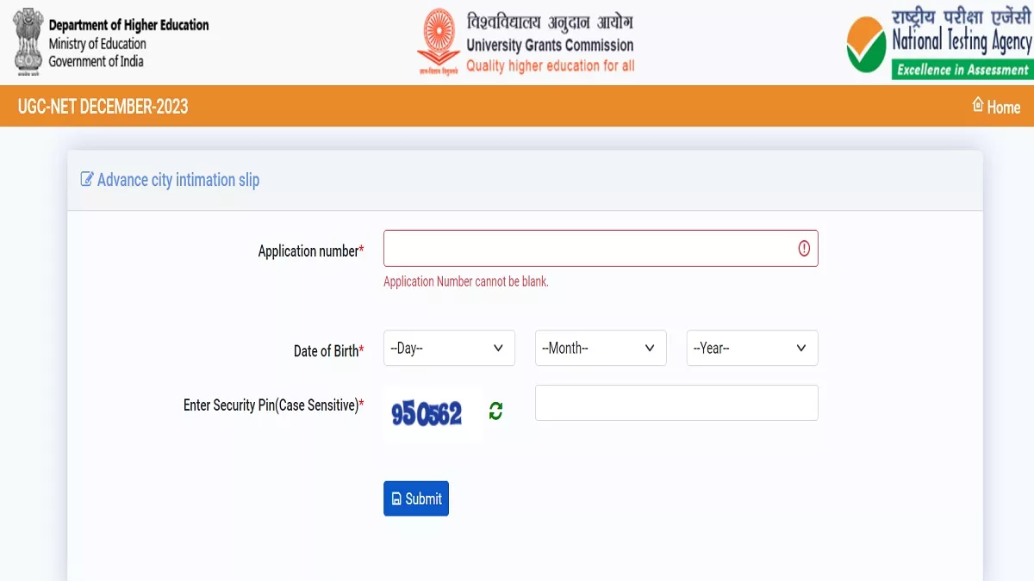Click the edit icon beside Advance city intimation slip
The height and width of the screenshot is (581, 1034).
coord(86,179)
